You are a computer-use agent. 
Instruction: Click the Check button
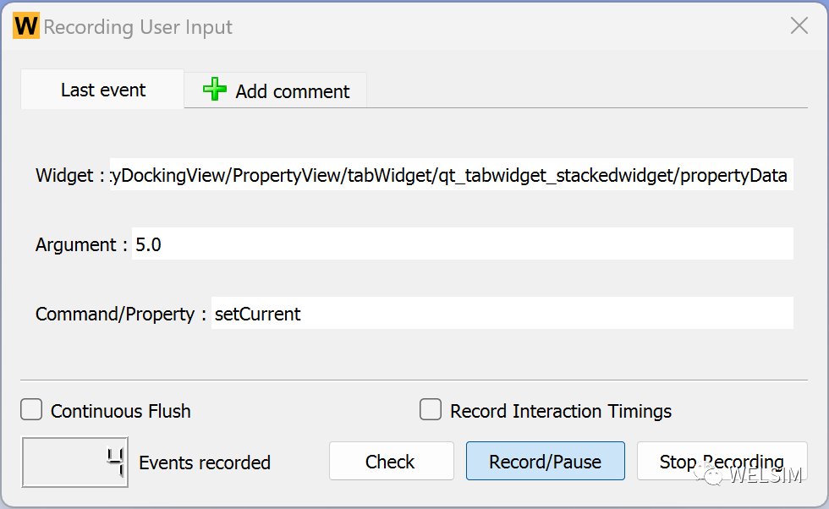coord(391,462)
